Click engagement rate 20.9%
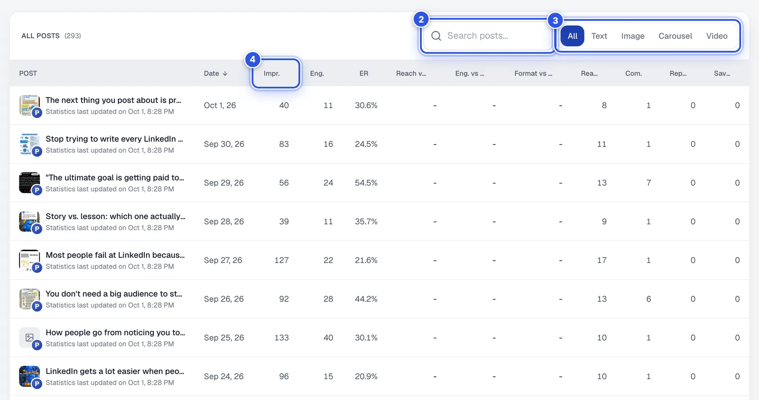The image size is (759, 400). click(x=366, y=376)
